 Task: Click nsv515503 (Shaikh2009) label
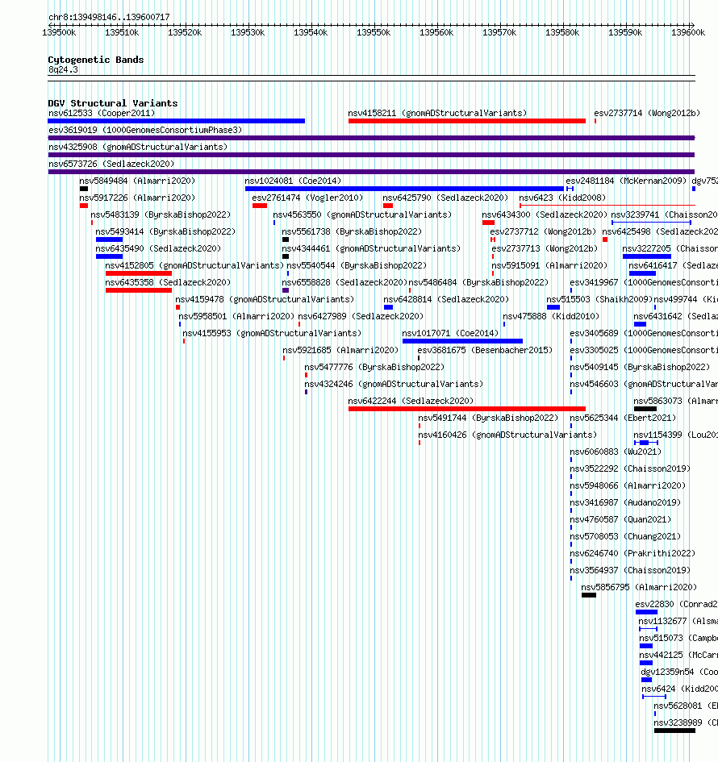599,300
